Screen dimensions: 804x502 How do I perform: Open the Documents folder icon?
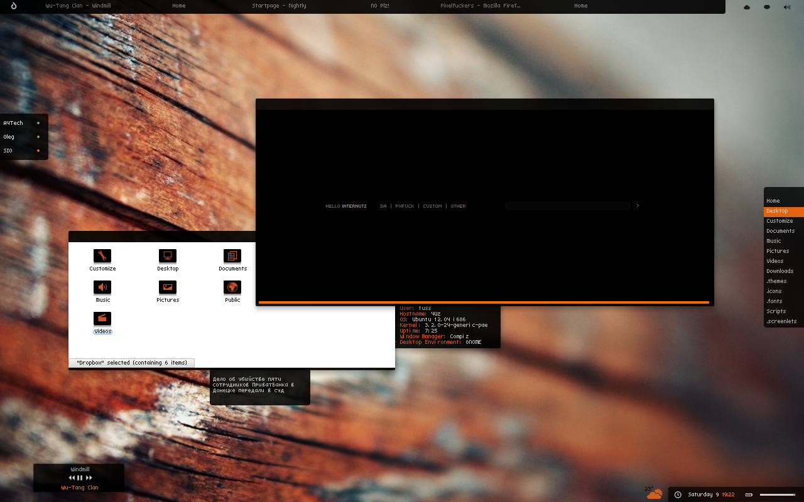(232, 256)
